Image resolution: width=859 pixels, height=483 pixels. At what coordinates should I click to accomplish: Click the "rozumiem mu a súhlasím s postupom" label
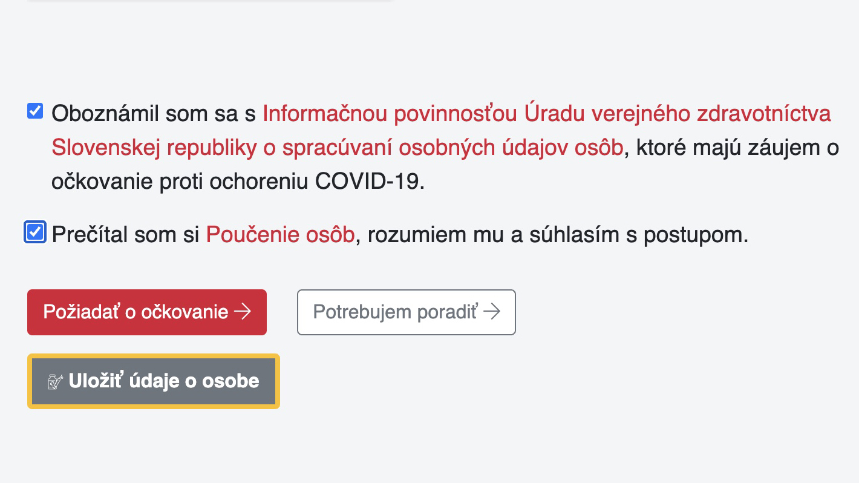(558, 235)
